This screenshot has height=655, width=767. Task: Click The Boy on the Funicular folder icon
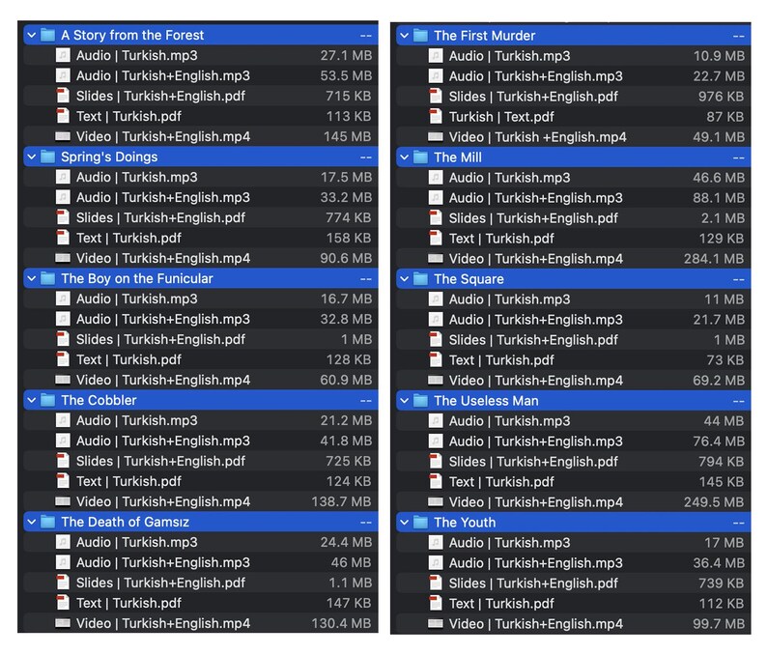point(47,279)
